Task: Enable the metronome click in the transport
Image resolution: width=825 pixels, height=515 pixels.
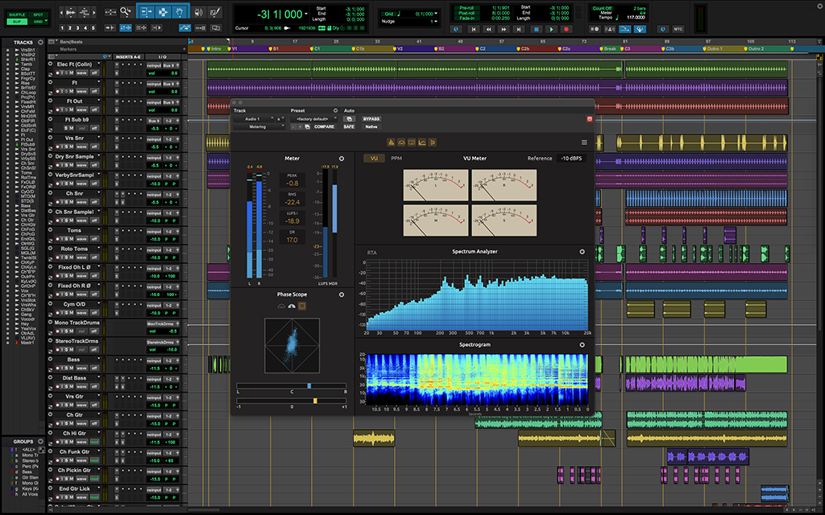Action: pyautogui.click(x=609, y=29)
